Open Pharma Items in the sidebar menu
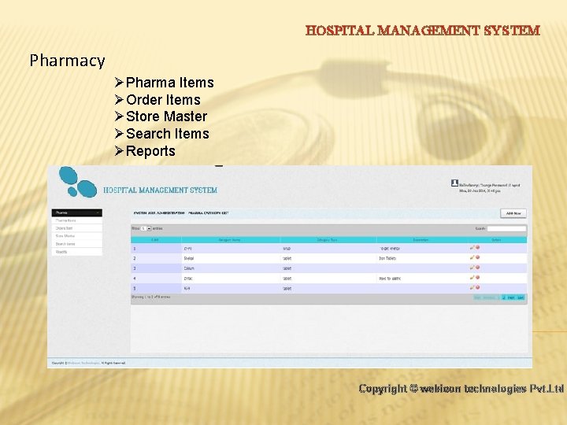567x425 pixels. [x=77, y=220]
